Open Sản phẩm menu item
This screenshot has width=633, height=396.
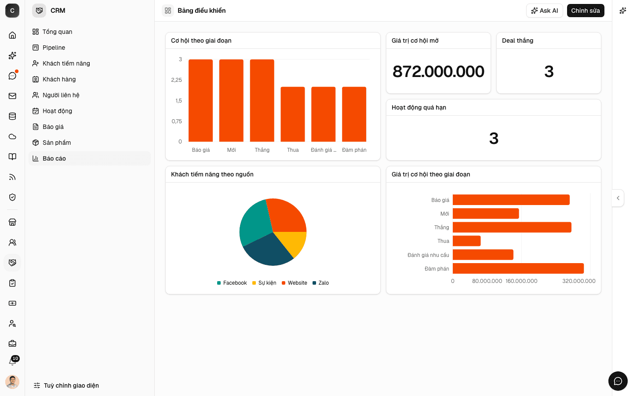pos(90,143)
